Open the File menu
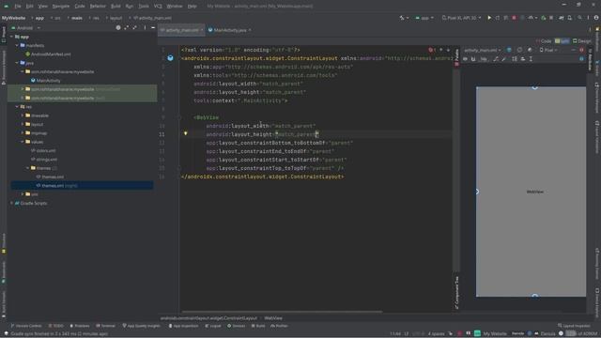The image size is (601, 338). click(x=18, y=7)
